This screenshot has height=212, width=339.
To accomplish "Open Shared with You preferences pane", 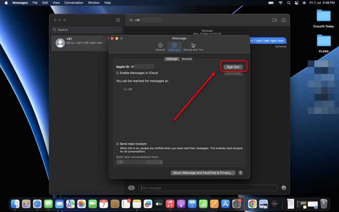I will (193, 47).
